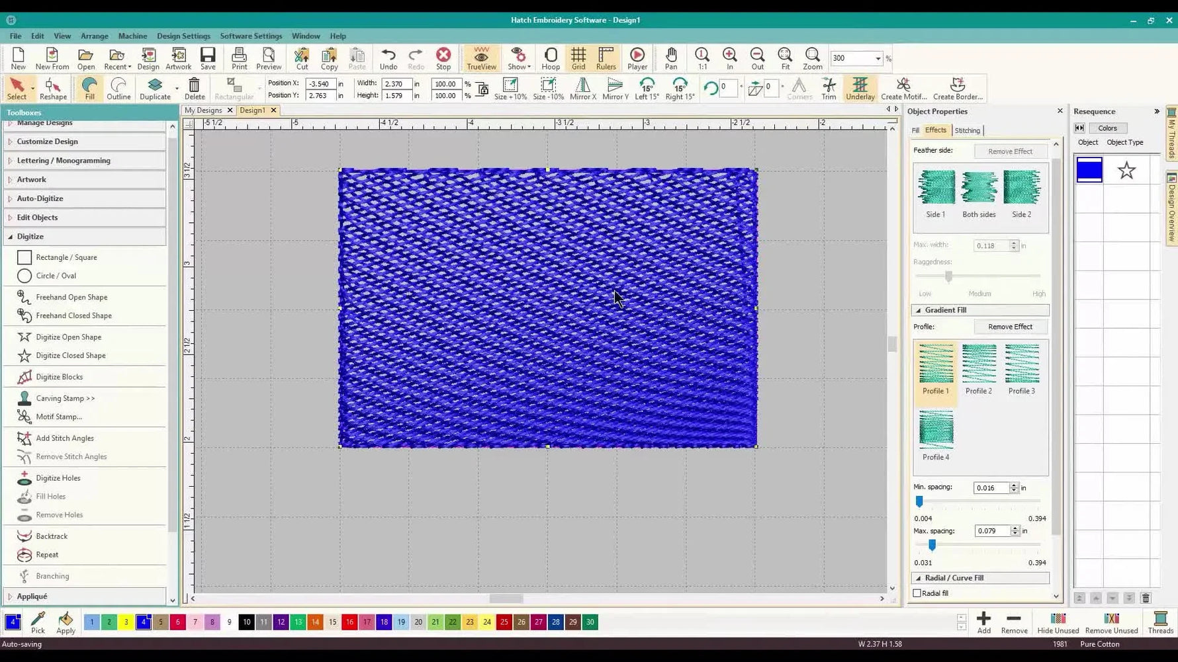Apply Mirror X to the design
Screen dimensions: 1178x662
[582, 88]
